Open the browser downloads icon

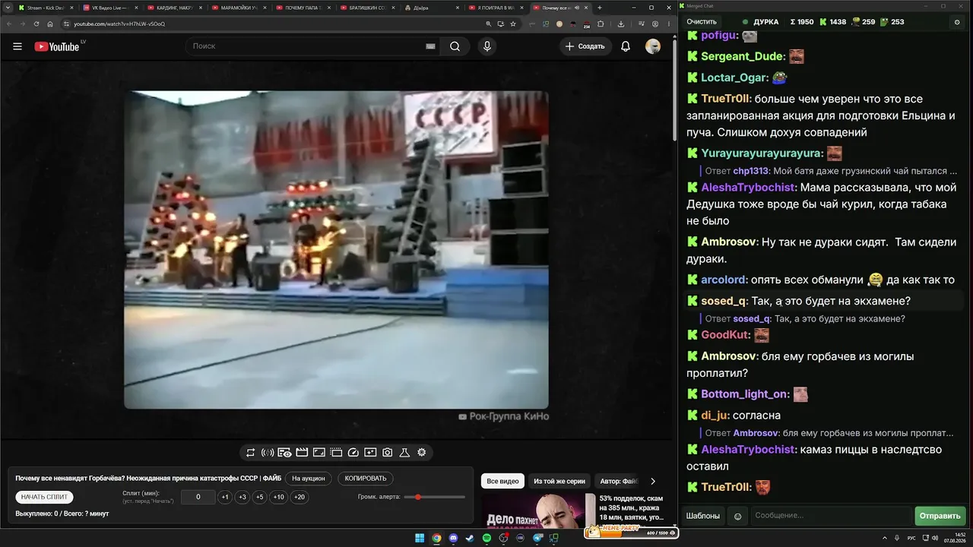(621, 24)
